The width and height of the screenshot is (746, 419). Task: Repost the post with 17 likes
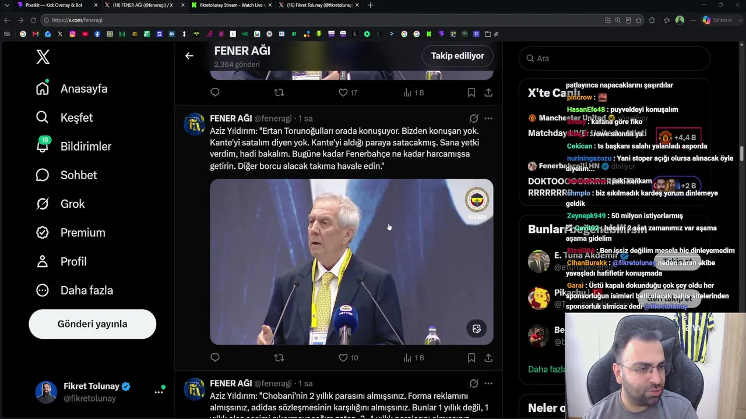[x=279, y=93]
